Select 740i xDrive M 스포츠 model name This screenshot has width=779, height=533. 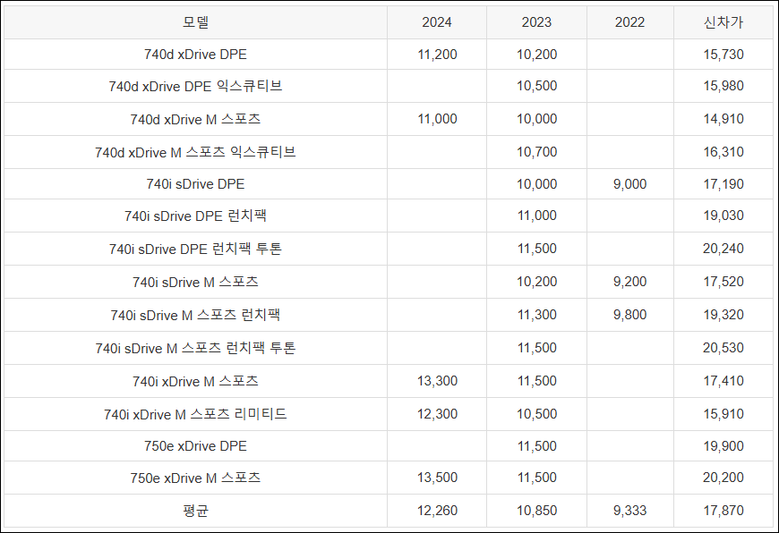click(x=195, y=381)
